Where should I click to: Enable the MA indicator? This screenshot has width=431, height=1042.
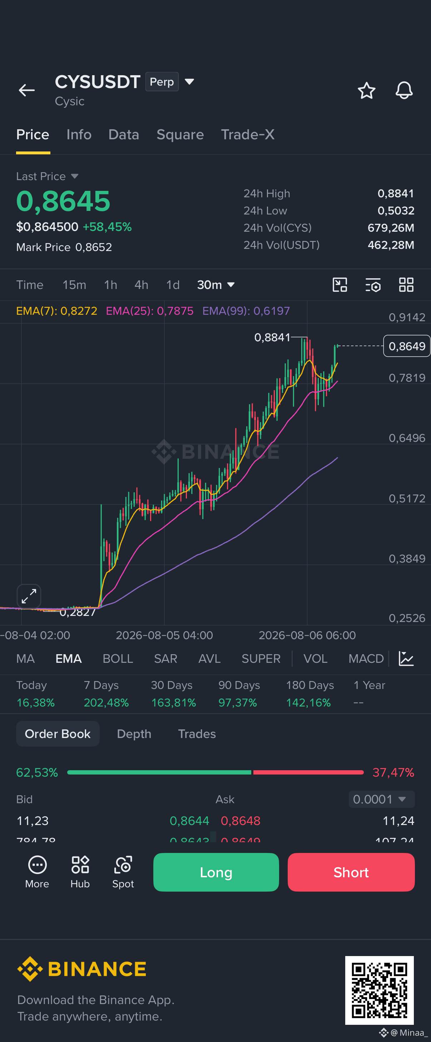[x=25, y=659]
